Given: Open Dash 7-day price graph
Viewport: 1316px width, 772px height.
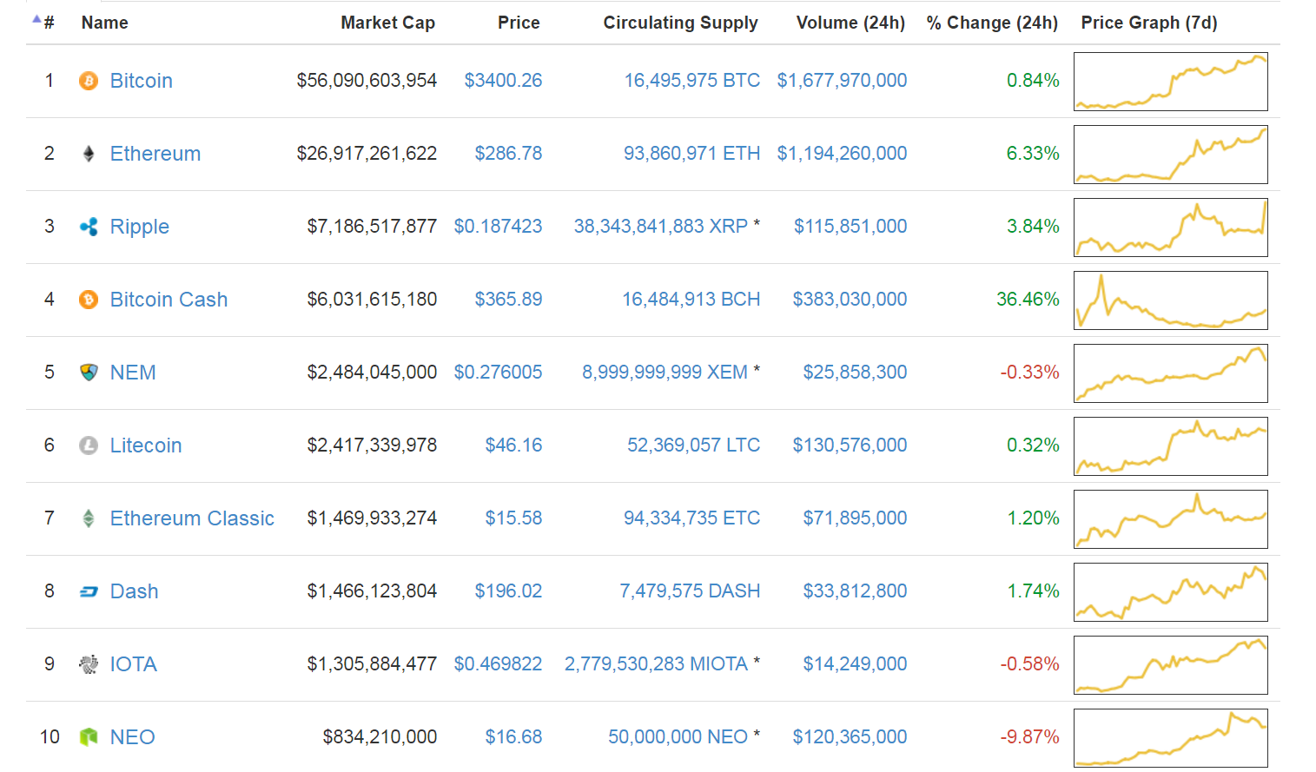Looking at the screenshot, I should click(x=1171, y=592).
